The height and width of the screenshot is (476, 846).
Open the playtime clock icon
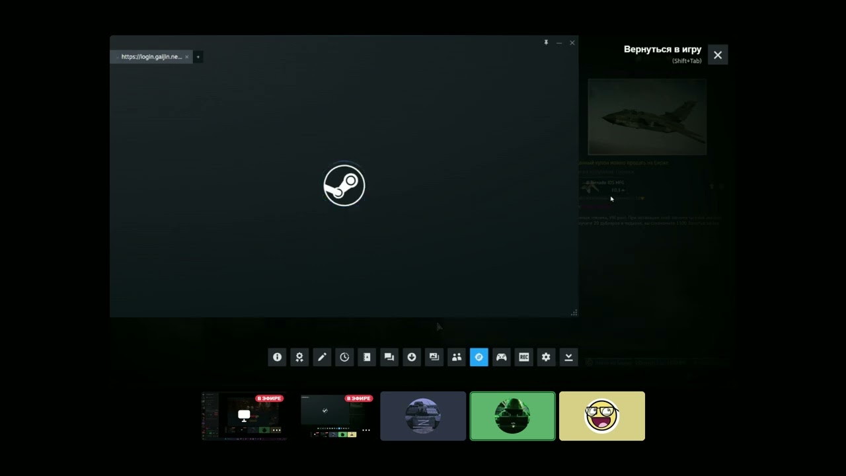point(344,357)
